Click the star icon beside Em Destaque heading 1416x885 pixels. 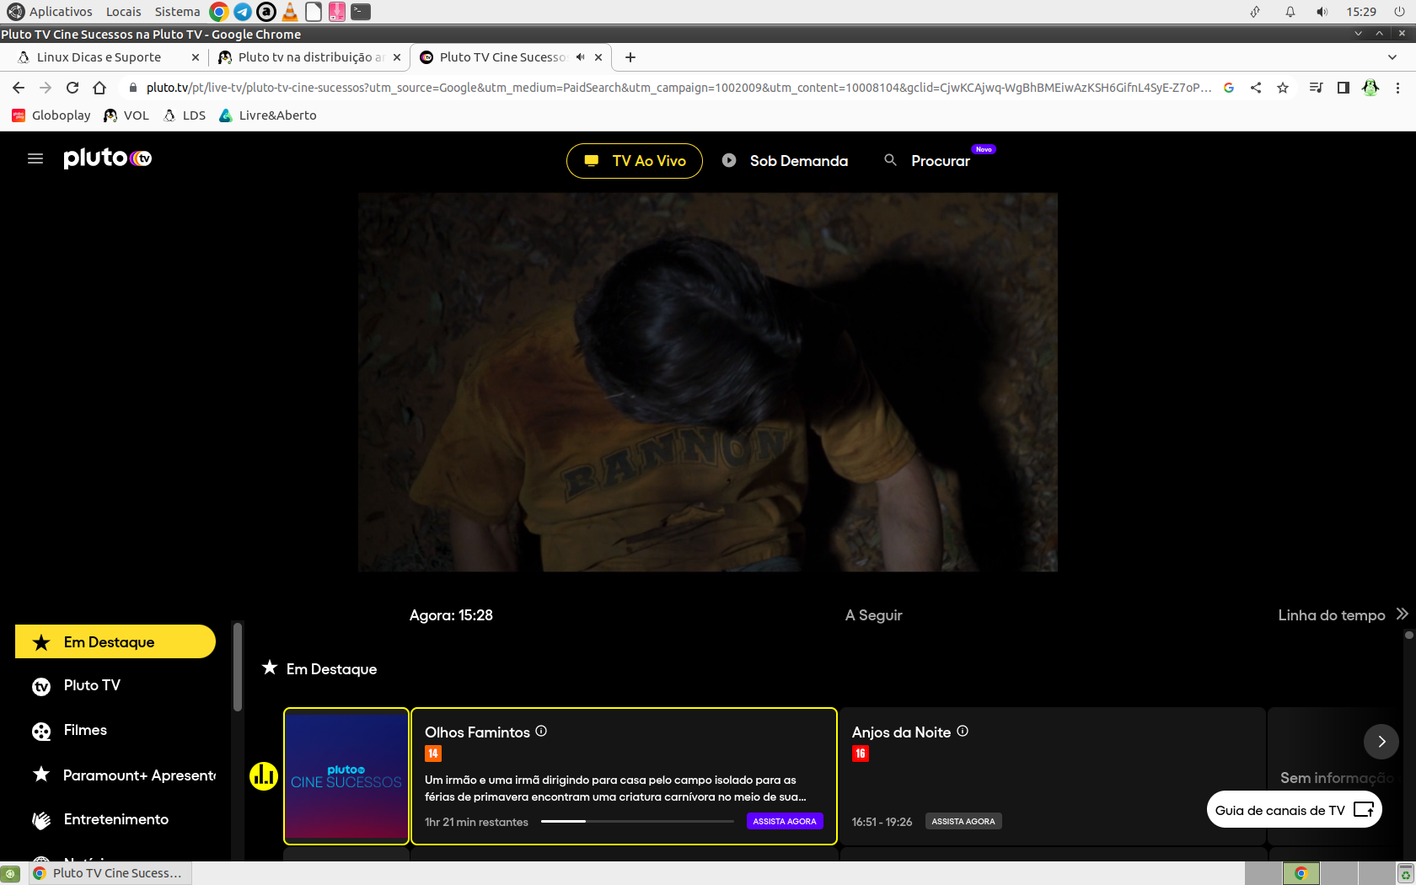click(270, 668)
